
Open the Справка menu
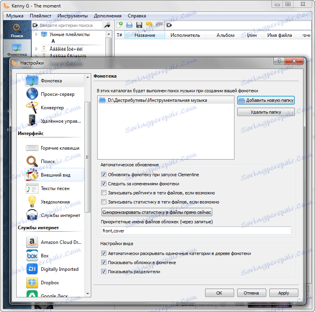137,16
